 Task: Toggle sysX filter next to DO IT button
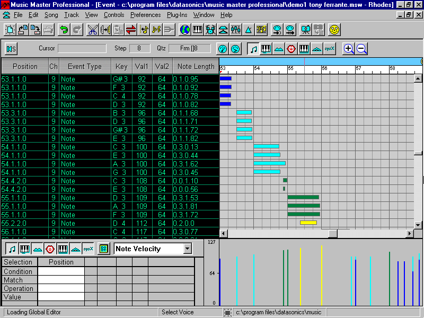(x=88, y=249)
